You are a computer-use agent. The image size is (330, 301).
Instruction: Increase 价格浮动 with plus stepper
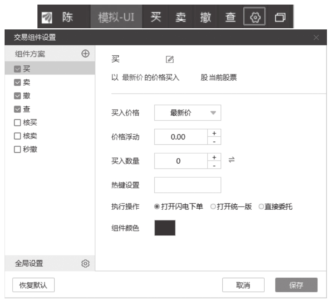coord(214,133)
